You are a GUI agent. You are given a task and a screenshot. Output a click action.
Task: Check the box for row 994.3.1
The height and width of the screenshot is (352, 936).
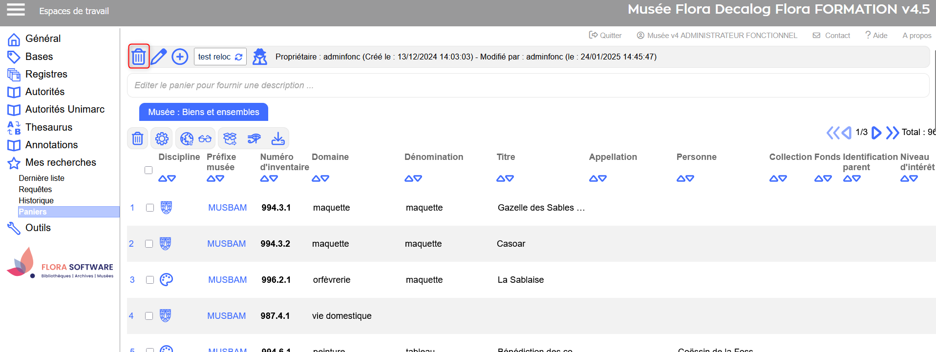[150, 208]
